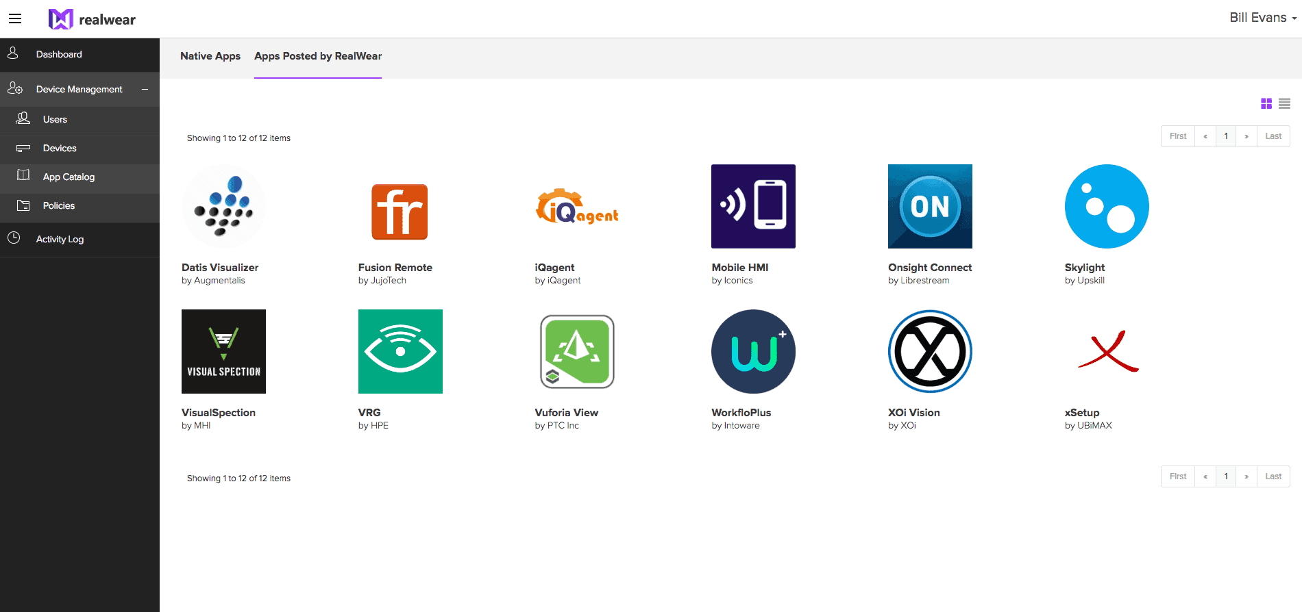
Task: Click the XOi Vision title
Action: tap(914, 413)
